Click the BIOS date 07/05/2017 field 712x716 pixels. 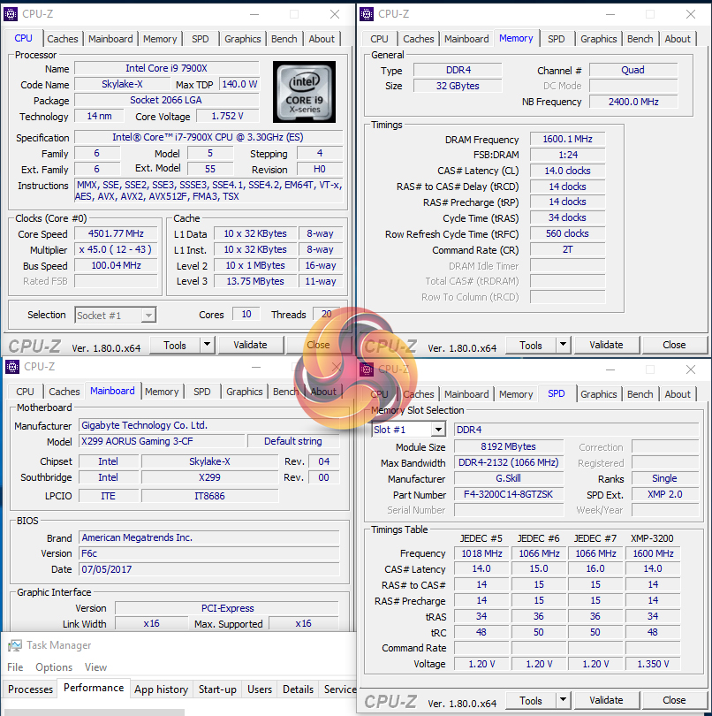(209, 569)
